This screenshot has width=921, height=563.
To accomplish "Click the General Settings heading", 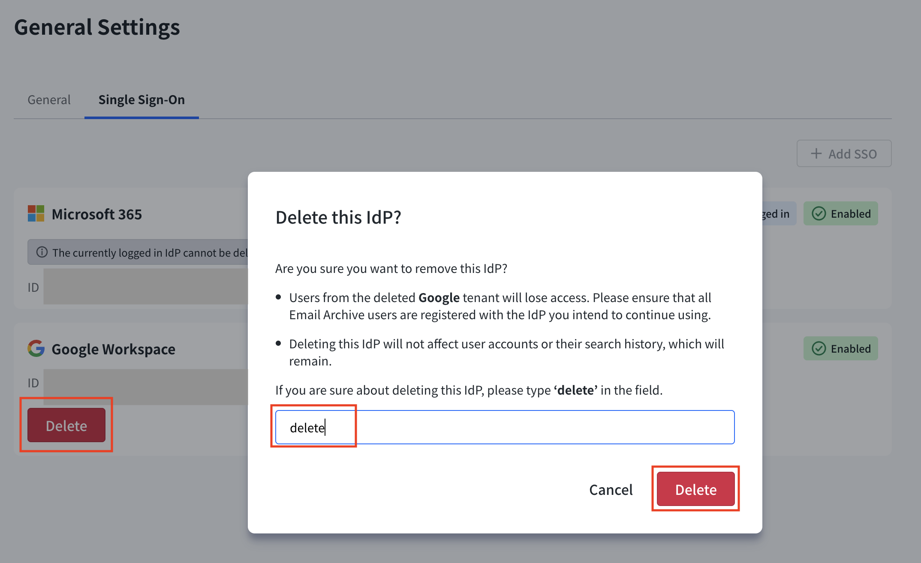I will click(x=97, y=27).
